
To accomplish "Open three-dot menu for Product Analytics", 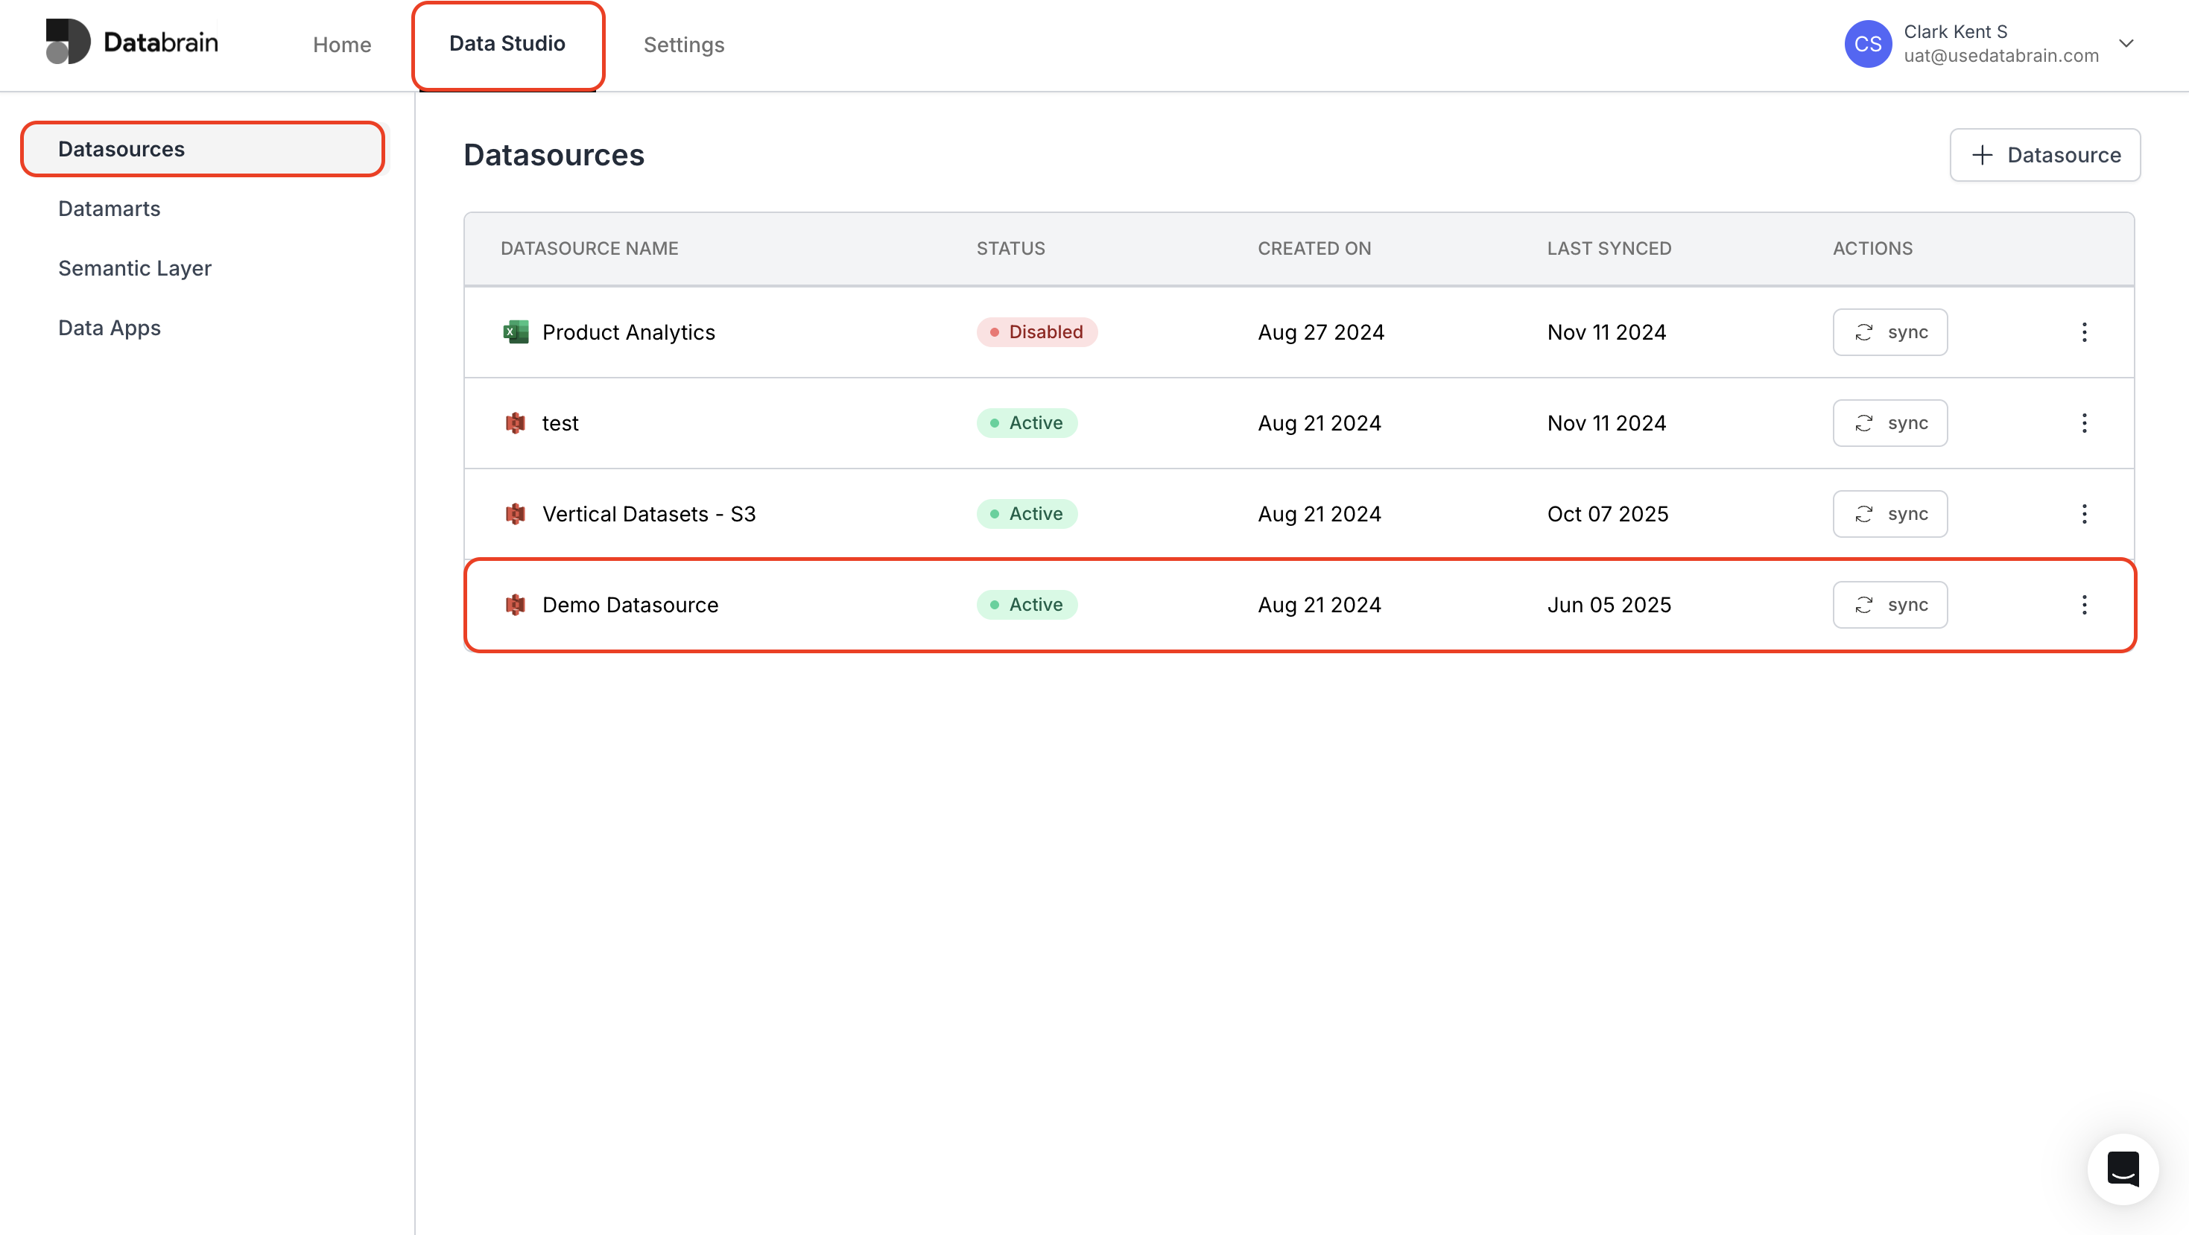I will [2084, 332].
